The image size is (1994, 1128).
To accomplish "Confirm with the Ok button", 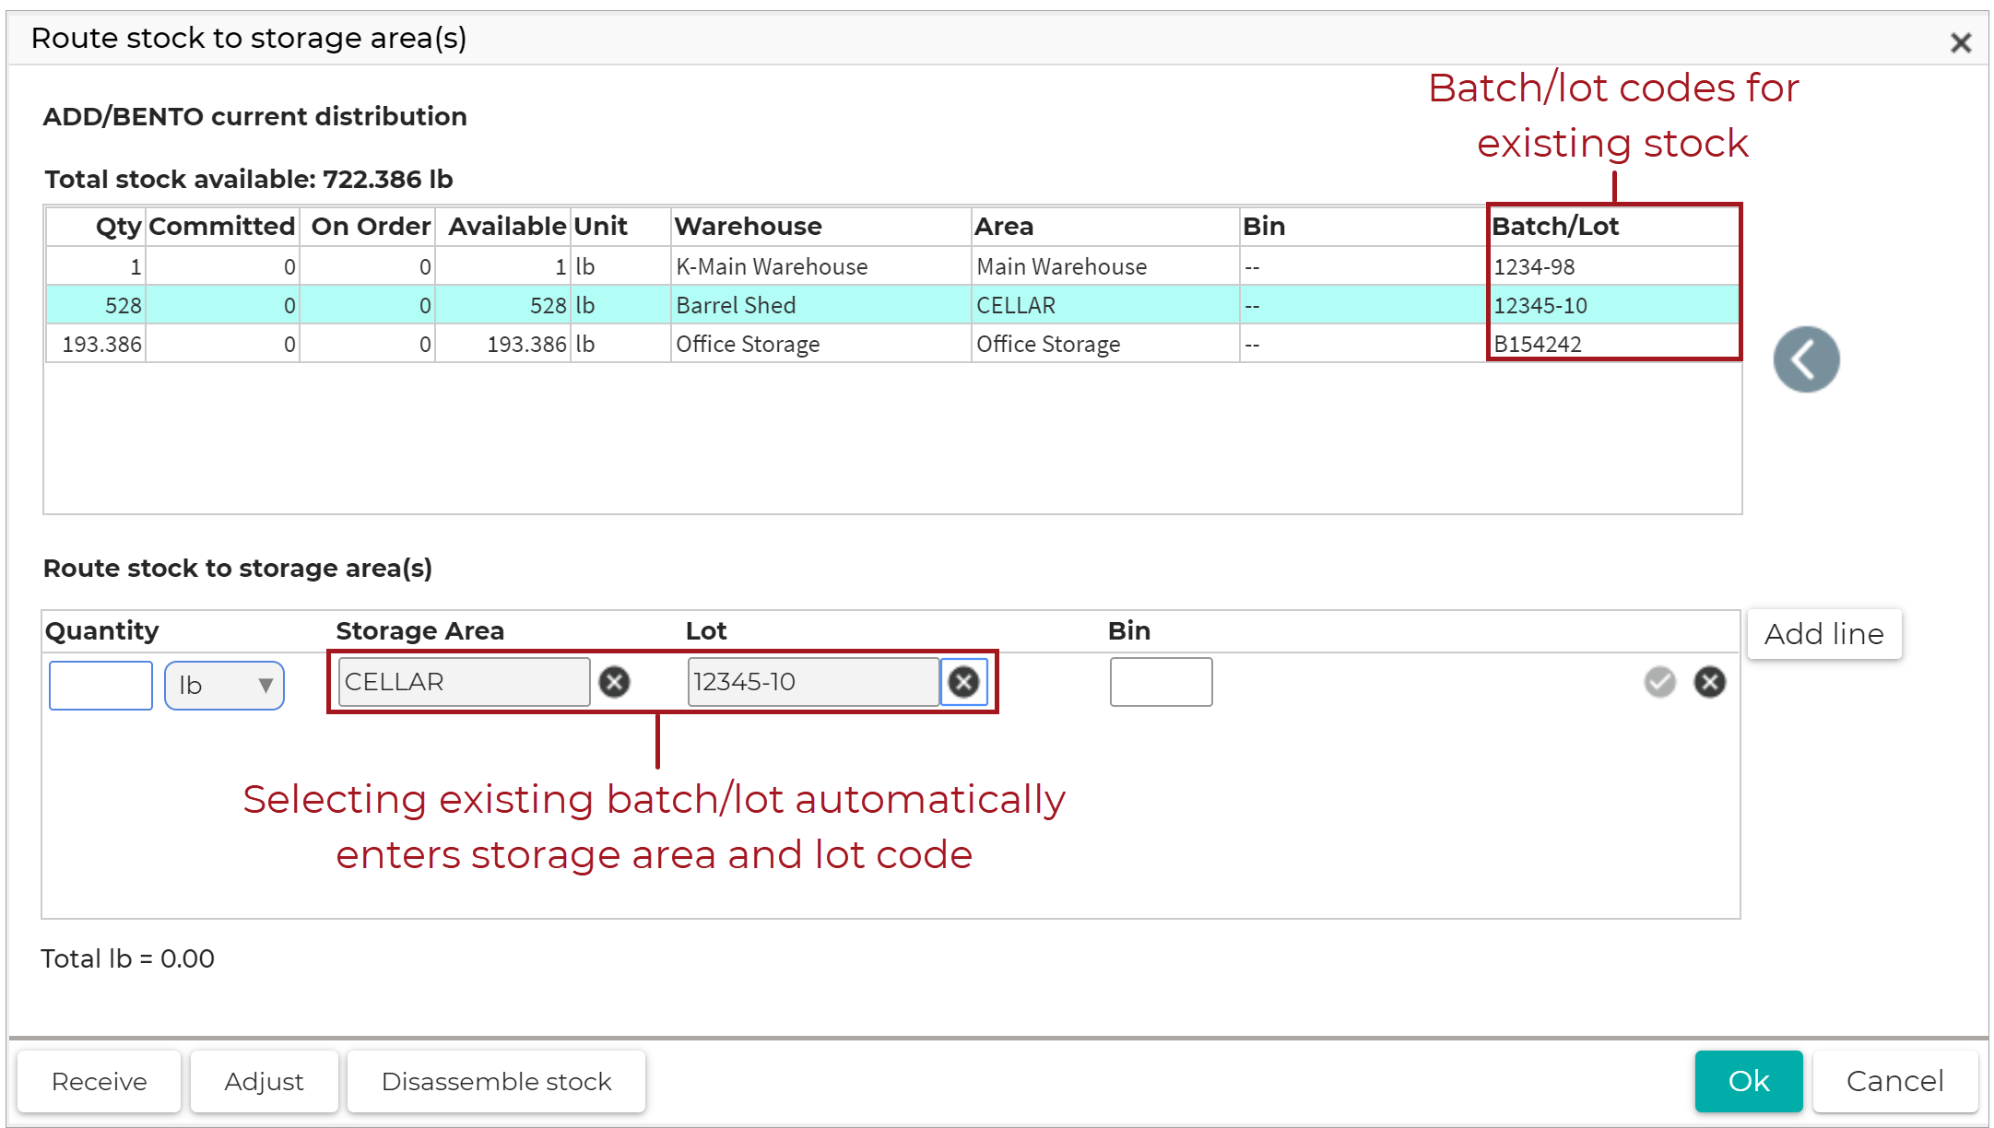I will 1749,1080.
